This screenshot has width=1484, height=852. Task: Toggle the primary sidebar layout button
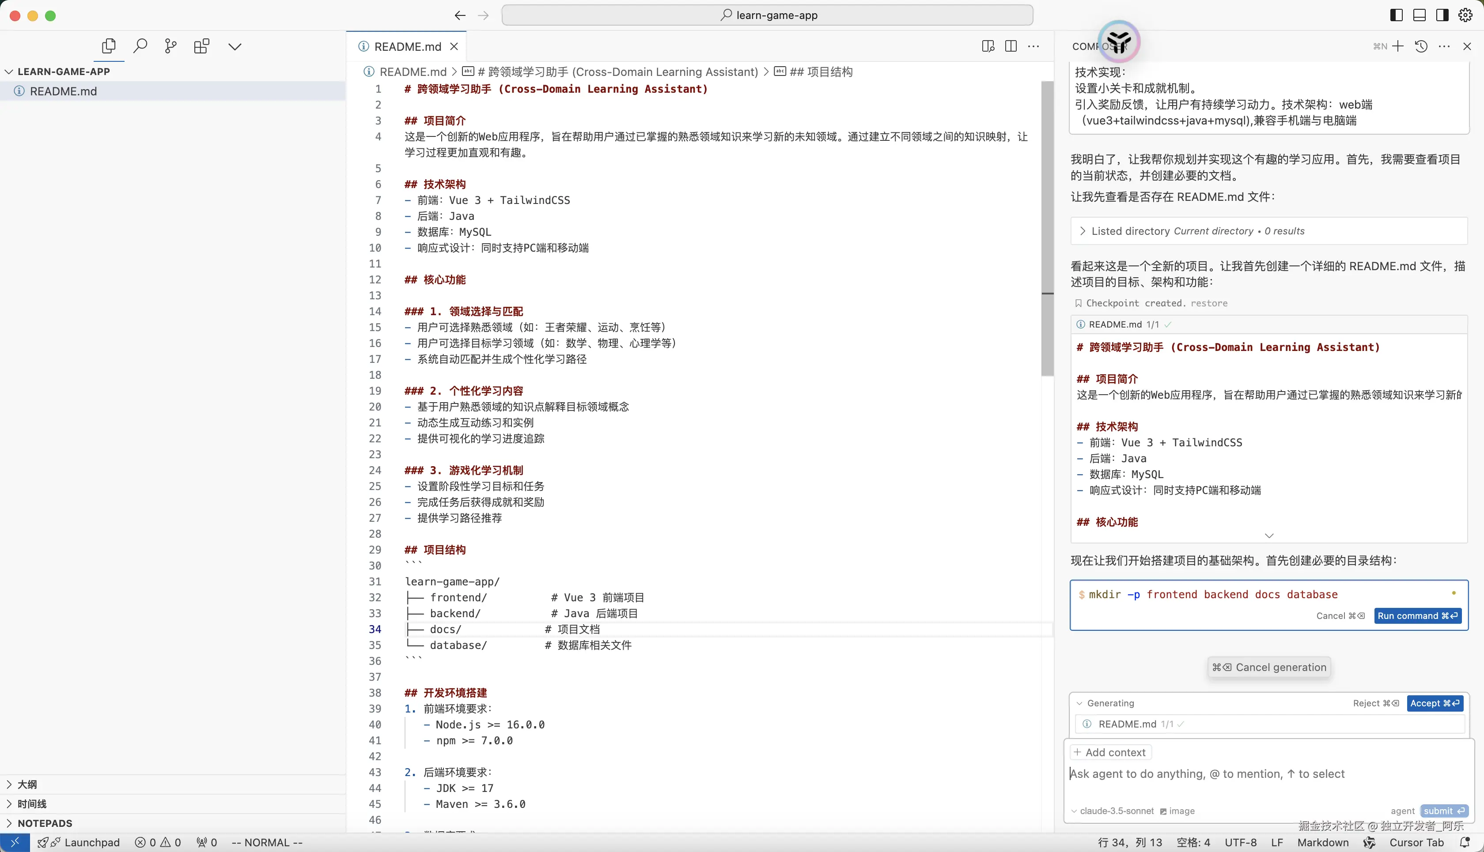[x=1396, y=15]
